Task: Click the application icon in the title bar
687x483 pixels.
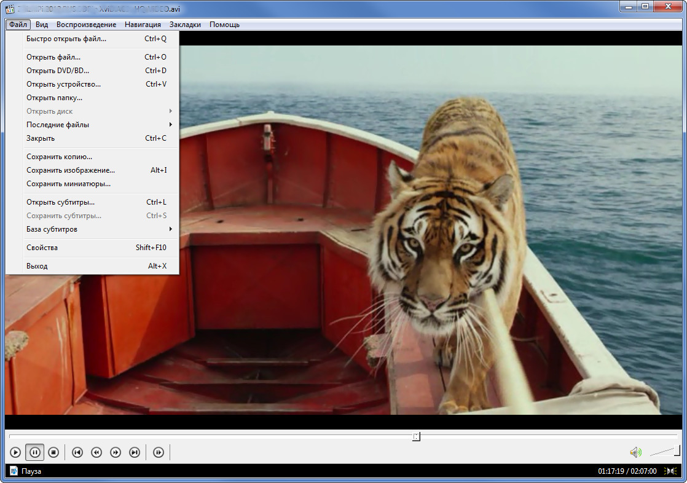Action: [10, 9]
